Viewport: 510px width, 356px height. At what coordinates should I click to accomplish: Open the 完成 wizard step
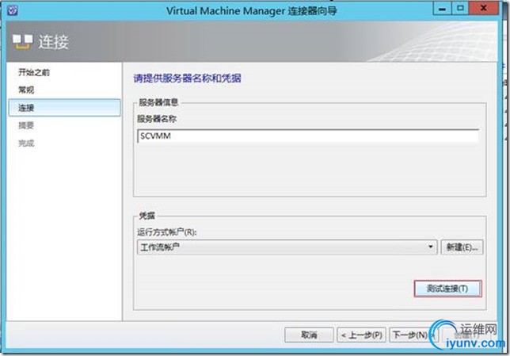26,143
